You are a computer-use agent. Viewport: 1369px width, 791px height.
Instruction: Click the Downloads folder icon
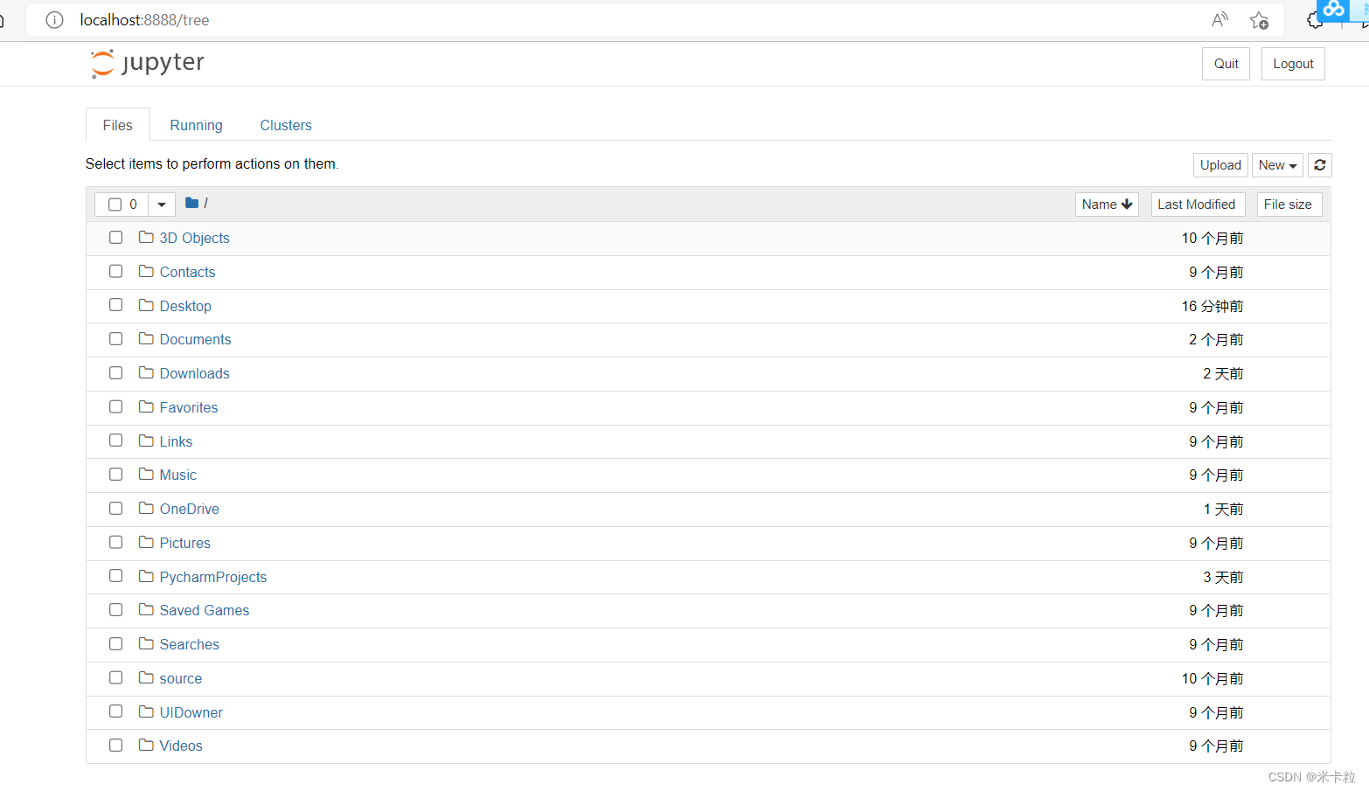tap(146, 372)
